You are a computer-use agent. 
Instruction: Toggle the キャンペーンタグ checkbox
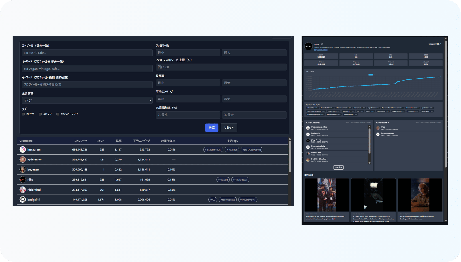click(58, 114)
